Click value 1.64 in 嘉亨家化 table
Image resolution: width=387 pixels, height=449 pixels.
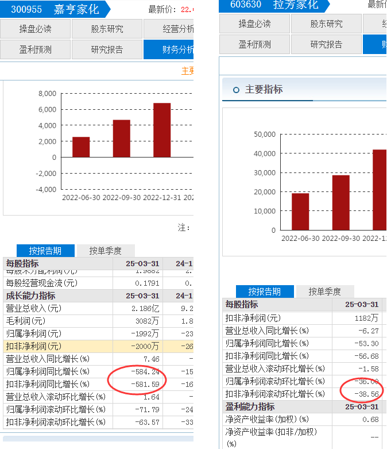point(152,397)
